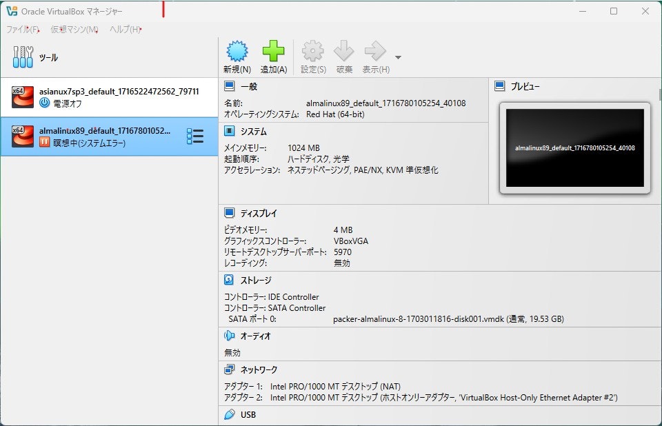662x426 pixels.
Task: Open the list menu beside almalinux89 VM
Action: click(197, 136)
